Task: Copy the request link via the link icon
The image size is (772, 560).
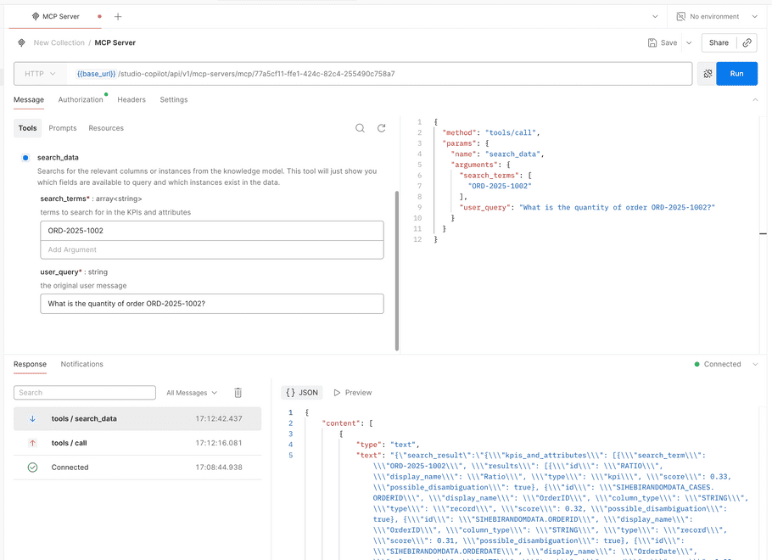Action: [748, 42]
